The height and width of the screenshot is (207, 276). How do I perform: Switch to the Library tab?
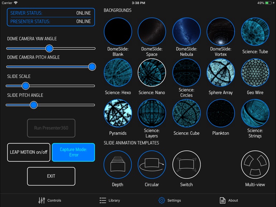tap(110, 200)
